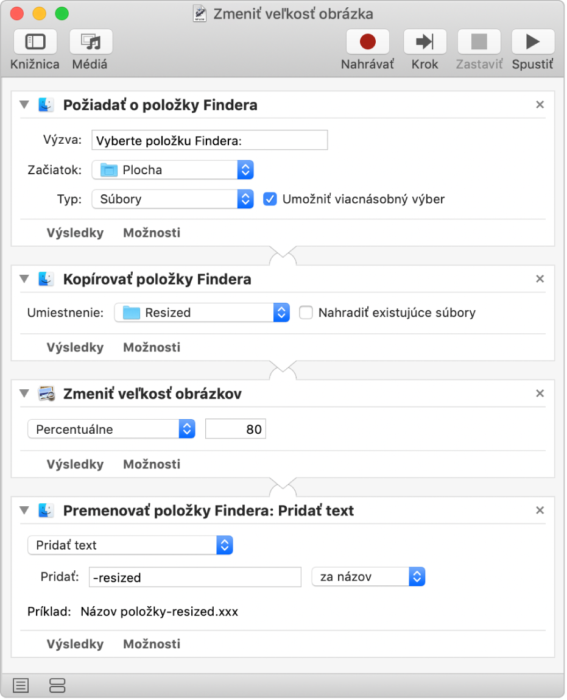Open the Percentuálne scaling dropdown
The height and width of the screenshot is (700, 567).
click(111, 430)
